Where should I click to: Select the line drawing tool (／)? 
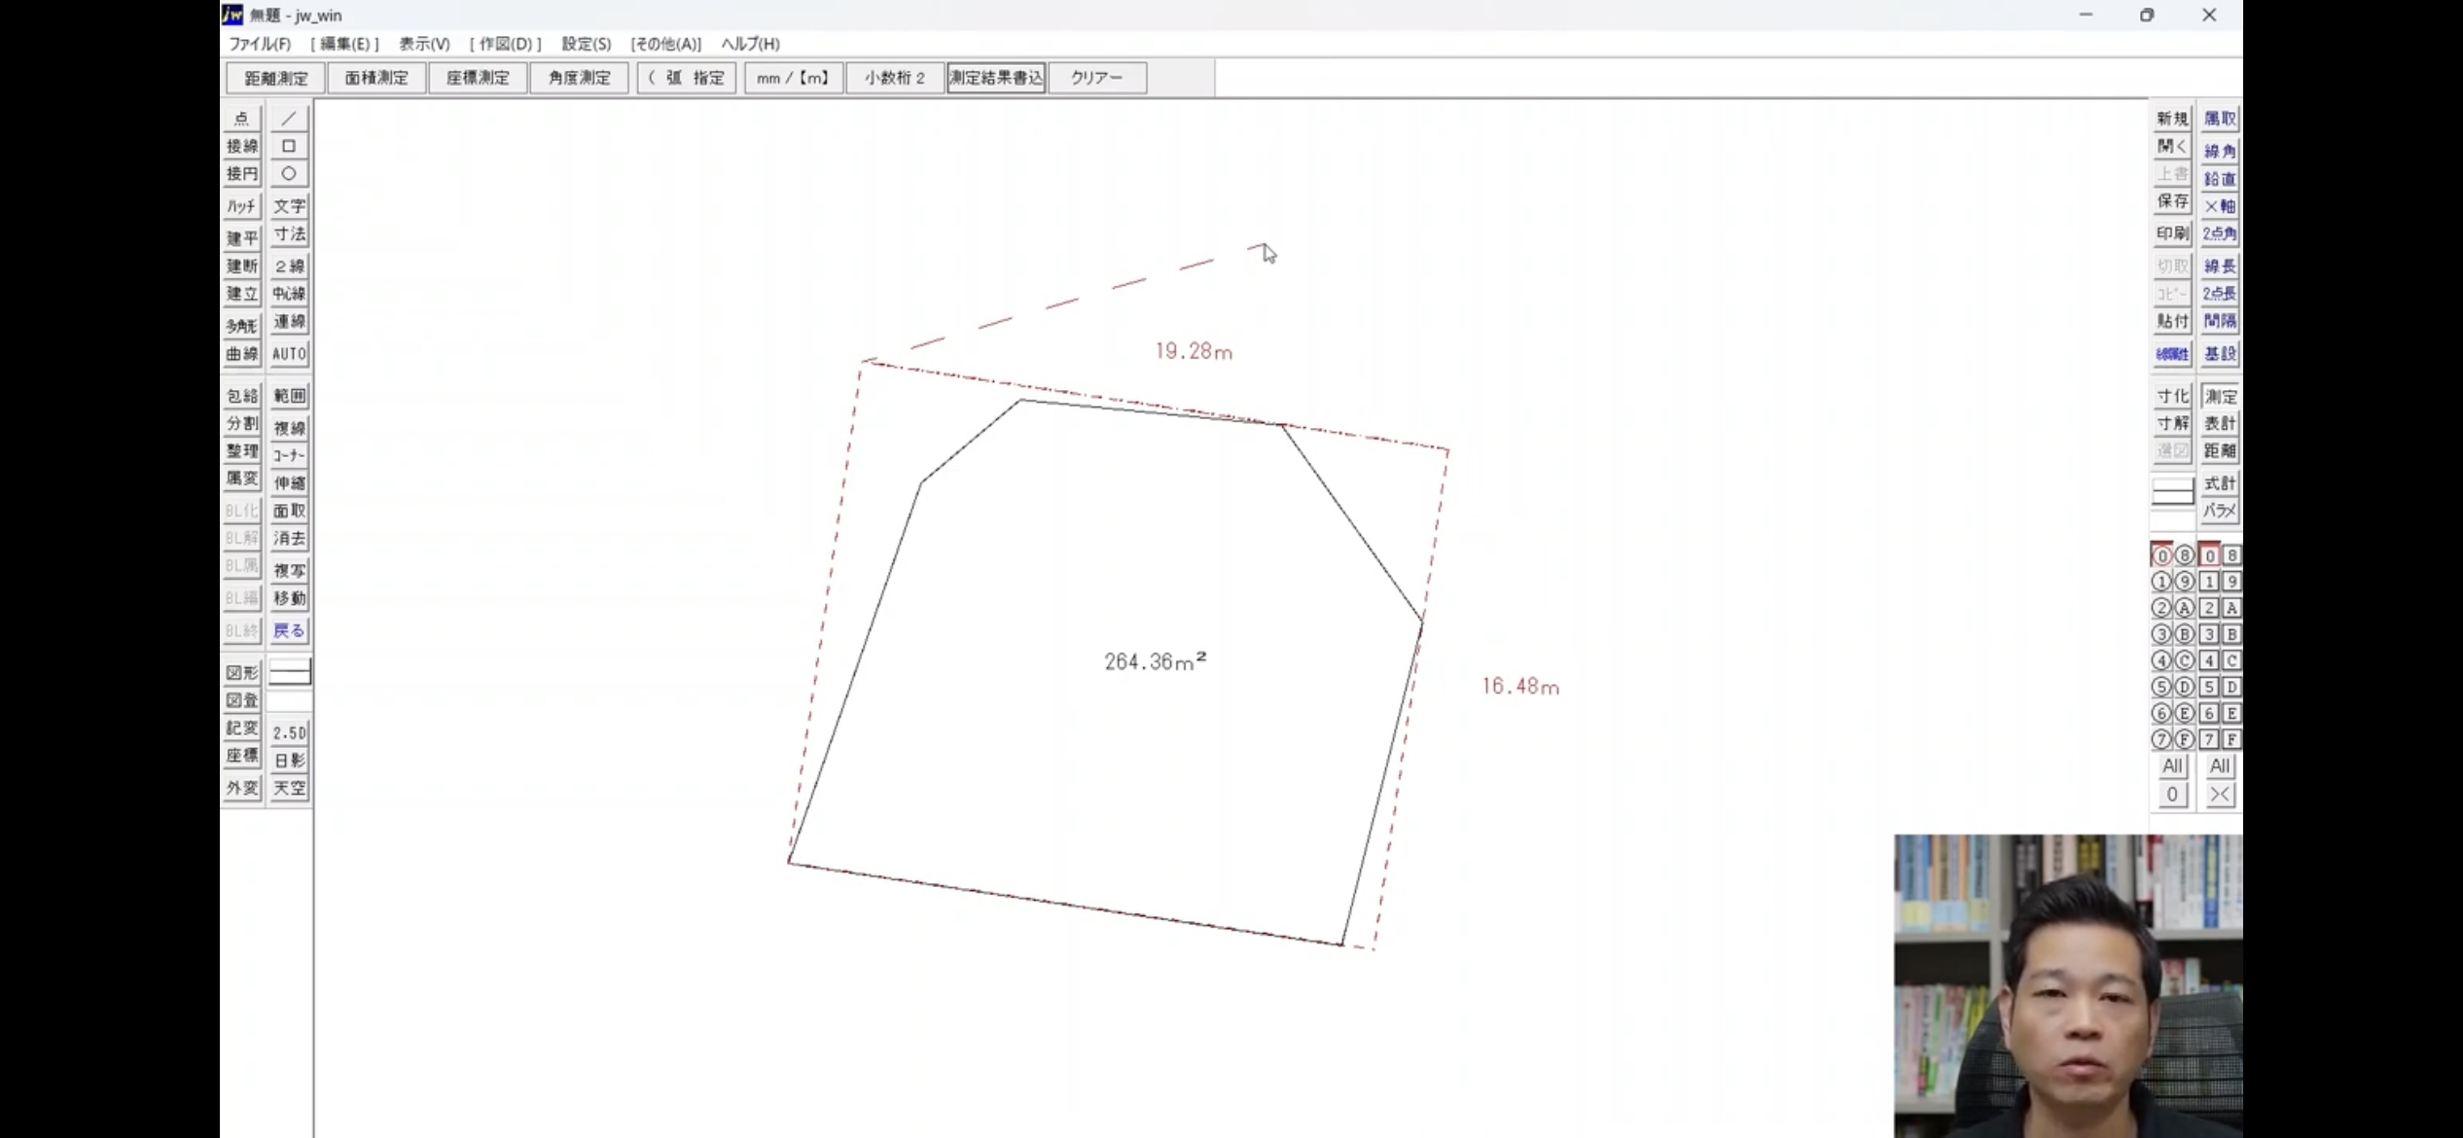(x=289, y=119)
